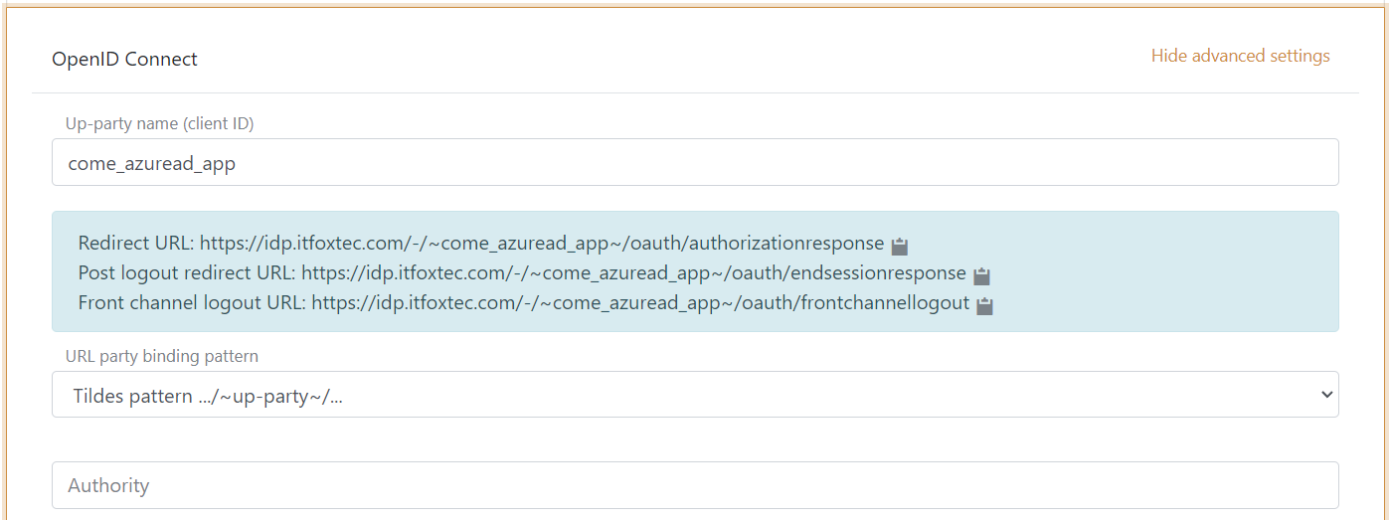Open the URL party binding pattern dropdown
This screenshot has width=1389, height=520.
pos(694,395)
